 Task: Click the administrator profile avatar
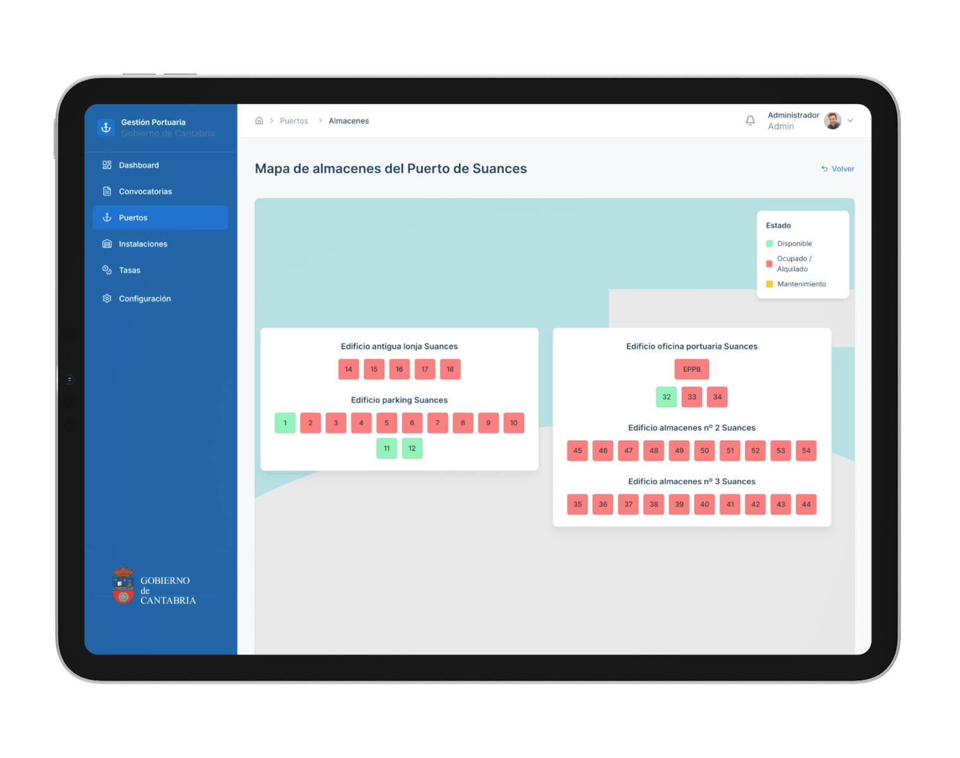(x=832, y=121)
